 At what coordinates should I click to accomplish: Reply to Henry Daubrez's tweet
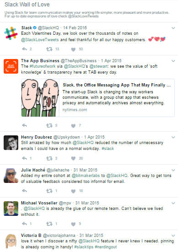click(x=24, y=158)
